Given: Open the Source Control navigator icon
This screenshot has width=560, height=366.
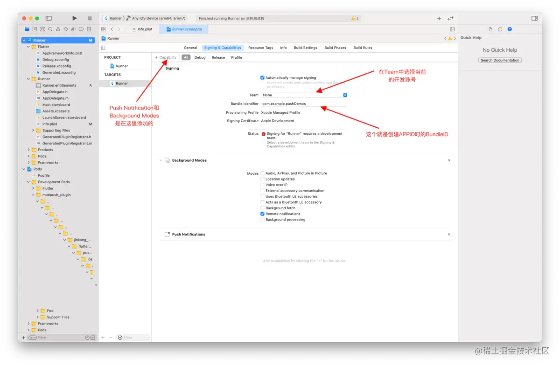Looking at the screenshot, I should click(35, 29).
